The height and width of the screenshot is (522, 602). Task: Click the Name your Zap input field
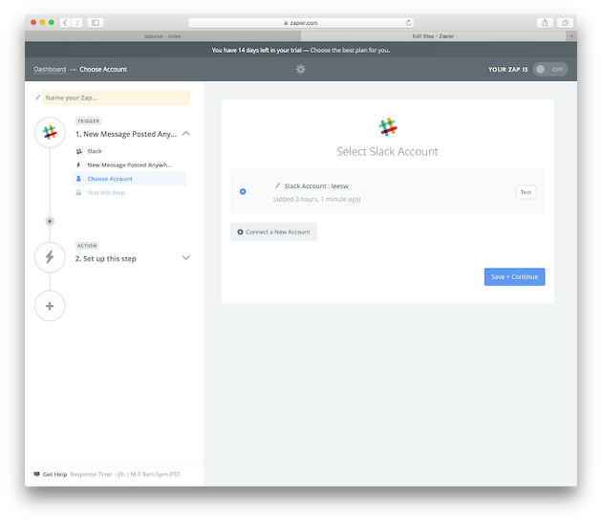click(117, 98)
